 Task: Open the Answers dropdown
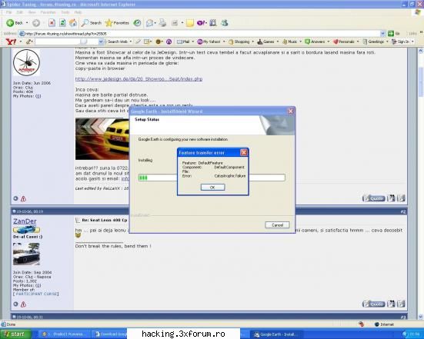coord(329,42)
